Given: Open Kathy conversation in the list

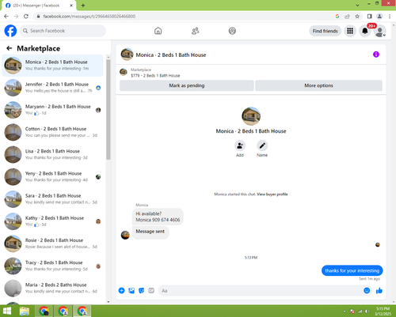Looking at the screenshot, I should pos(52,221).
